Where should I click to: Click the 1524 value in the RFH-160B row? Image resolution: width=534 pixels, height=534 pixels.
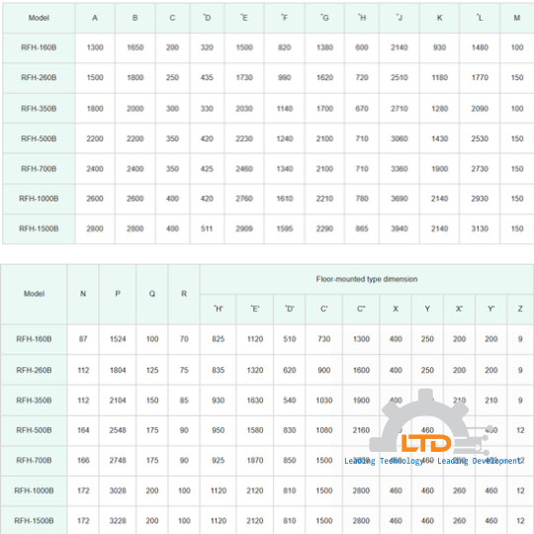118,339
